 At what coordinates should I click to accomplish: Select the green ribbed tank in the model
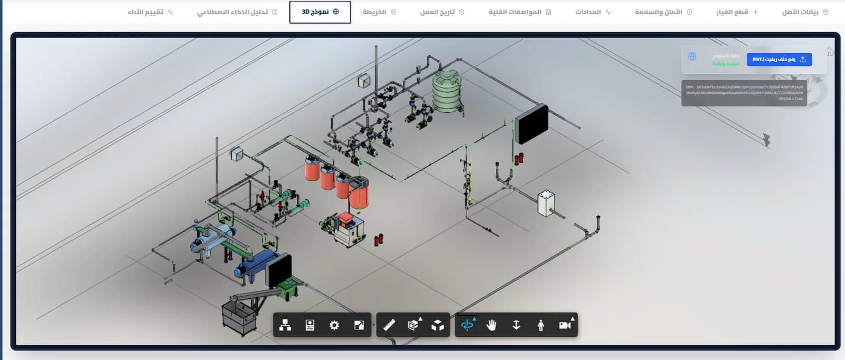(x=447, y=92)
